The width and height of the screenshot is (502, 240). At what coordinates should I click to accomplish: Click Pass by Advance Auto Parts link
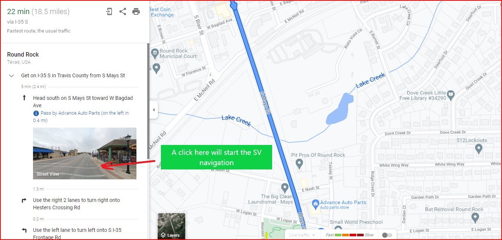(x=81, y=117)
